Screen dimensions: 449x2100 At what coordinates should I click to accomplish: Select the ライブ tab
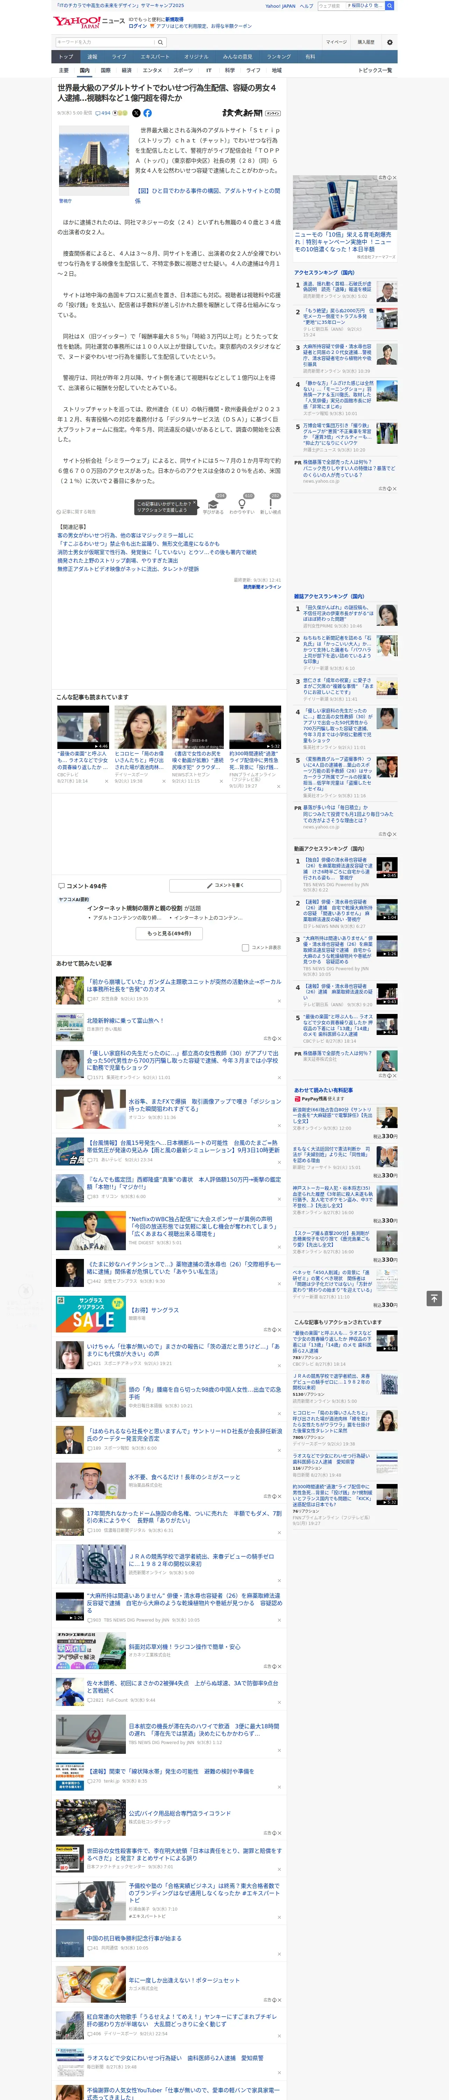(x=119, y=56)
